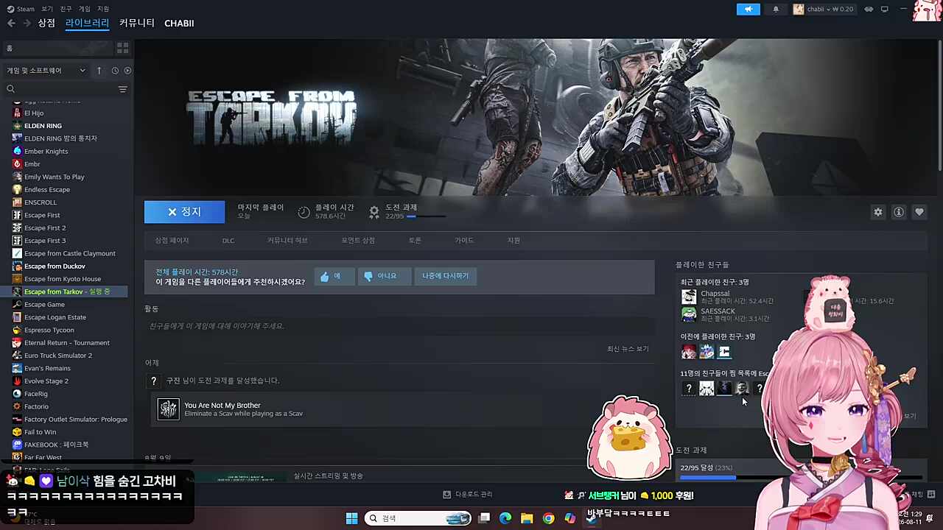Expand the 게임 및 소프트웨어 filter dropdown
This screenshot has height=530, width=943.
tap(46, 71)
